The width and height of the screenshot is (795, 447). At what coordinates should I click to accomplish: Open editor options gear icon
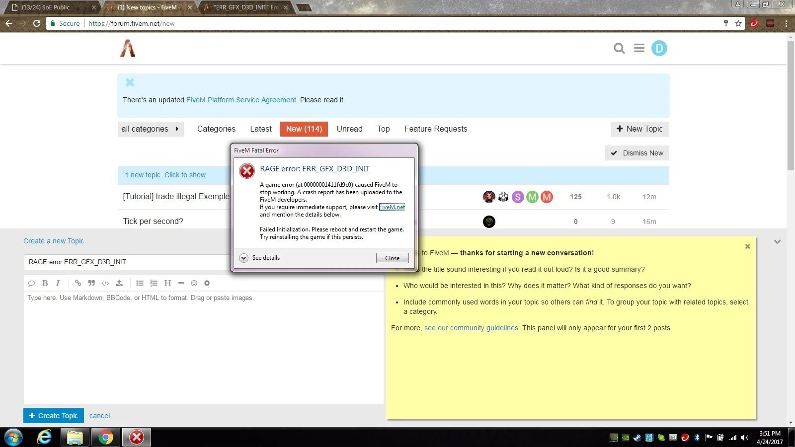pos(207,283)
